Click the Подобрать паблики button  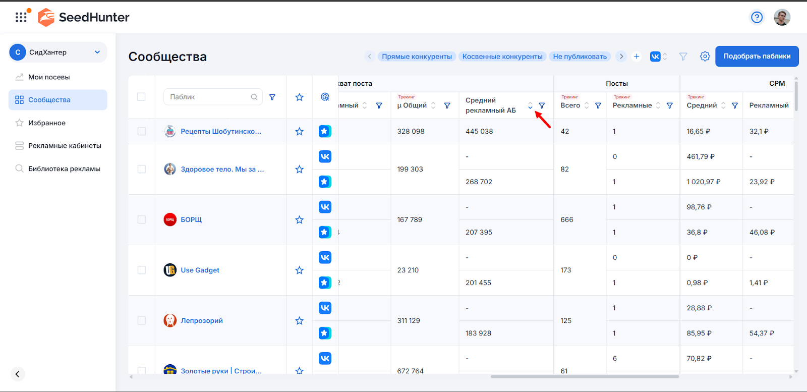coord(757,57)
